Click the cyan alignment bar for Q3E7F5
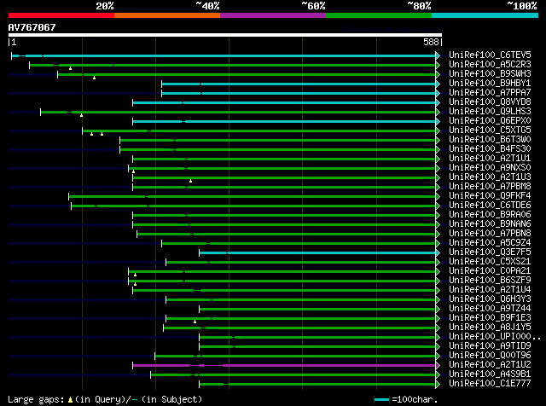Screen dimensions: 546x406 [x=317, y=252]
